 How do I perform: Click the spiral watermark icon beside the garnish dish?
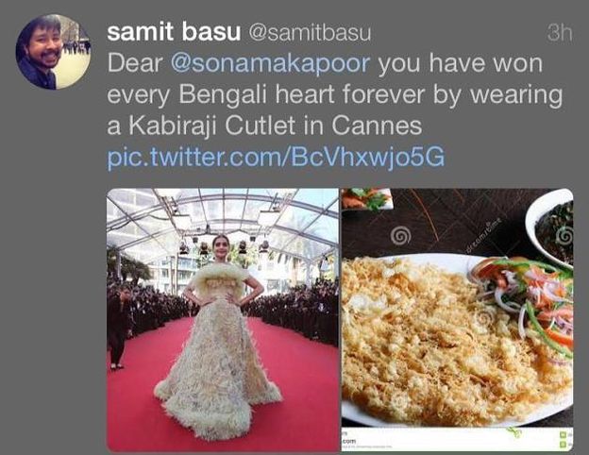point(400,236)
